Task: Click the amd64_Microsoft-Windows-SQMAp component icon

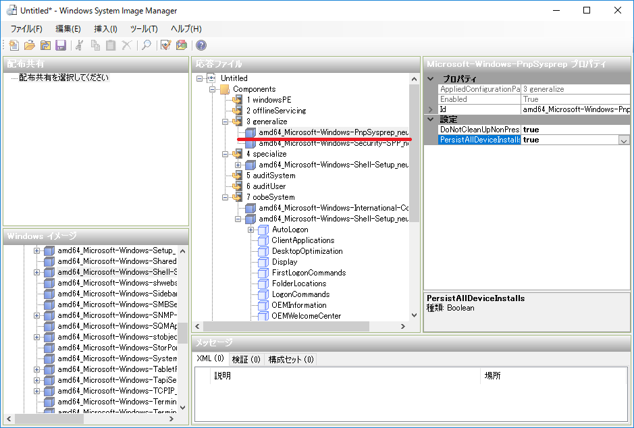Action: (x=49, y=326)
